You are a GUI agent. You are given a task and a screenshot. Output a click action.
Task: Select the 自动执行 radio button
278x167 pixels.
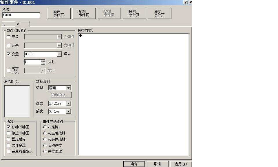pyautogui.click(x=45, y=145)
